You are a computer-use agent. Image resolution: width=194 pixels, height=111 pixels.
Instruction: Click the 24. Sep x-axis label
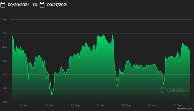coord(101,106)
